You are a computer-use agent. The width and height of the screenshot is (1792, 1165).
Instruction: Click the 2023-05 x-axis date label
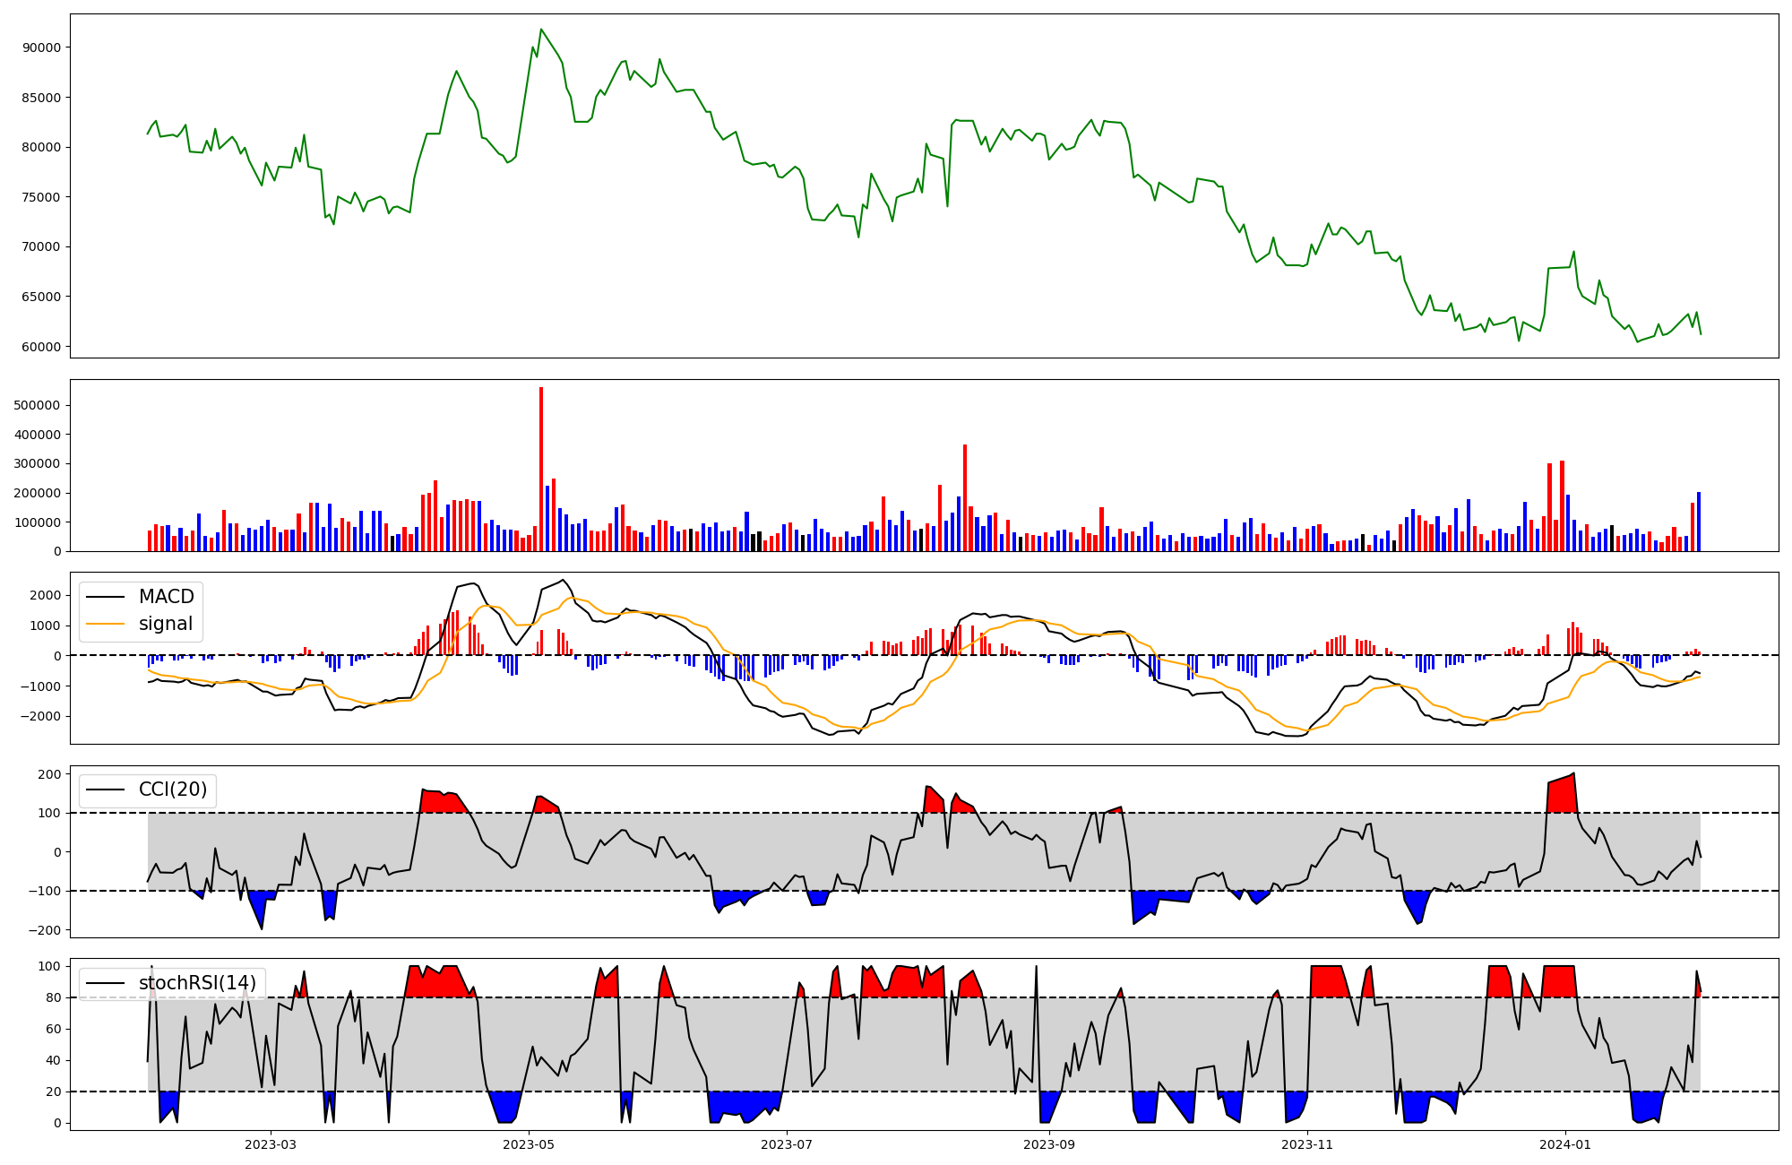point(529,1144)
